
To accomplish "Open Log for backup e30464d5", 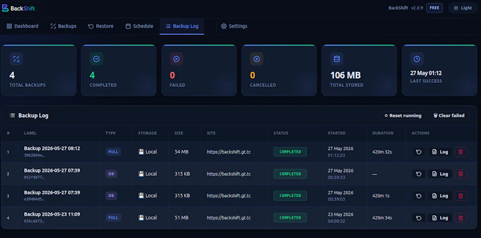I will (440, 196).
